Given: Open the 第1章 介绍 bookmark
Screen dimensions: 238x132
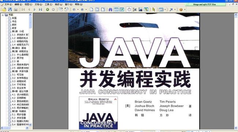Looking at the screenshot, I should pos(18,31).
